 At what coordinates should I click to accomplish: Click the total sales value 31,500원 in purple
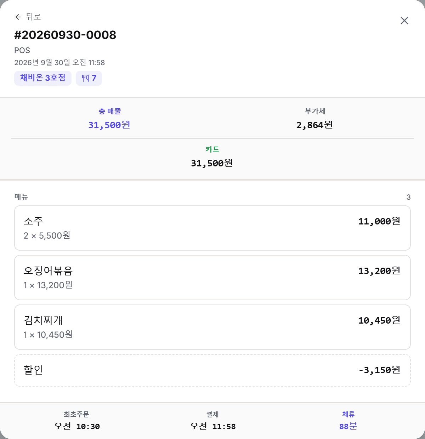click(x=109, y=125)
